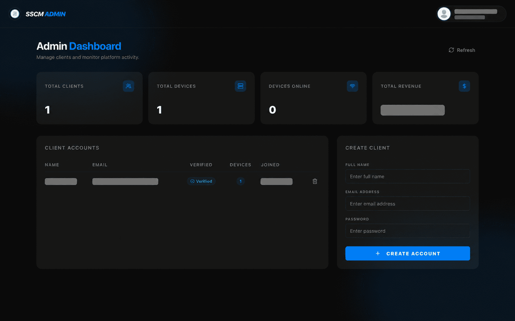Delete the client with the trash icon
This screenshot has height=321, width=515.
tap(315, 181)
